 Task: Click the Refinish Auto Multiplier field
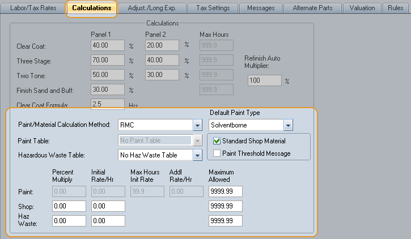pos(265,81)
